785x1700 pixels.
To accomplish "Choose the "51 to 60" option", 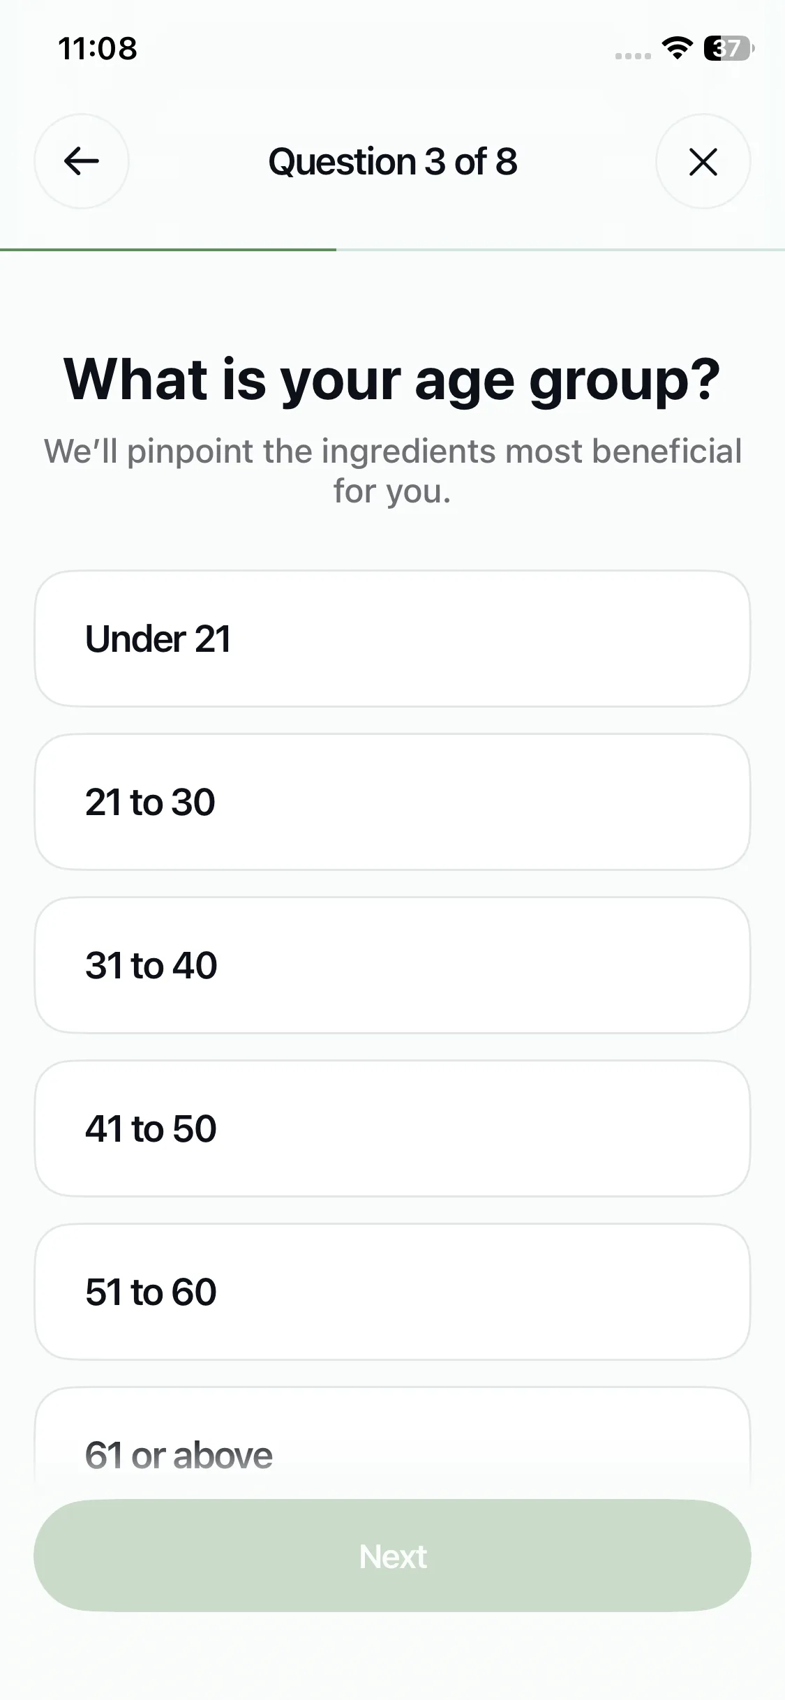I will [x=392, y=1292].
